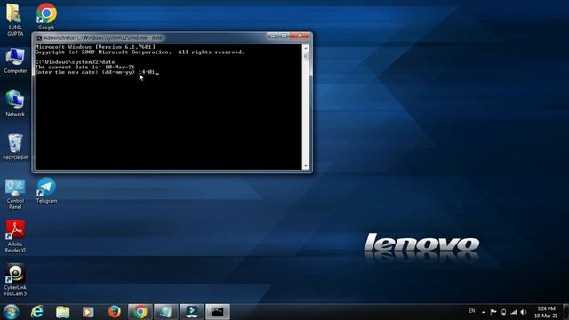Open Windows Explorer folder in the taskbar
Viewport: 569px width, 320px height.
(62, 312)
